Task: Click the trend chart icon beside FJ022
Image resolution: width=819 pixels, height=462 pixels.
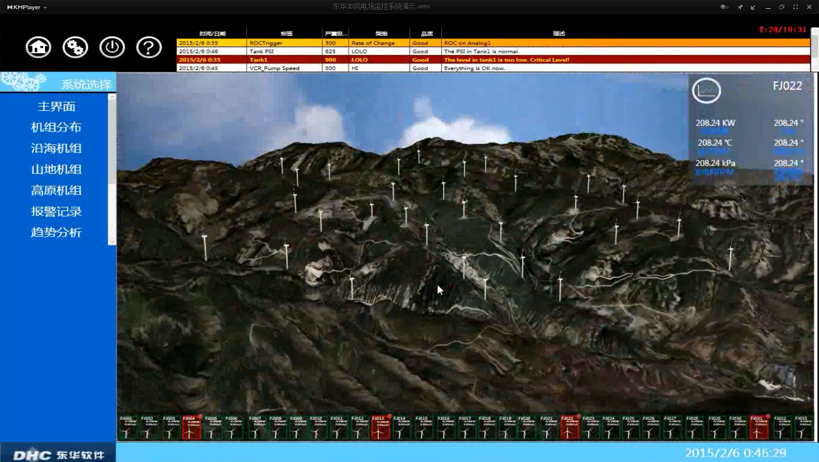Action: pyautogui.click(x=706, y=90)
